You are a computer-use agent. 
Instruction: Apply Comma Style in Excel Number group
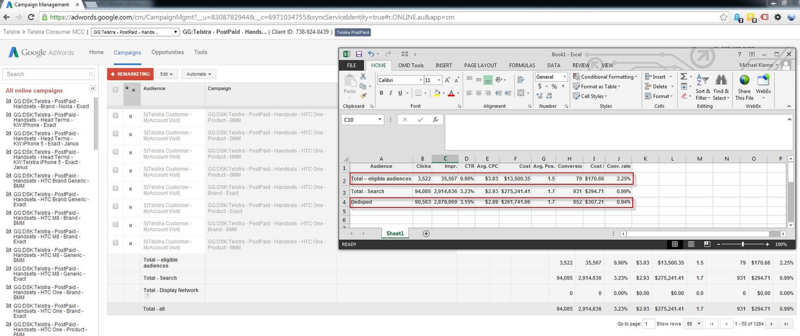point(563,86)
